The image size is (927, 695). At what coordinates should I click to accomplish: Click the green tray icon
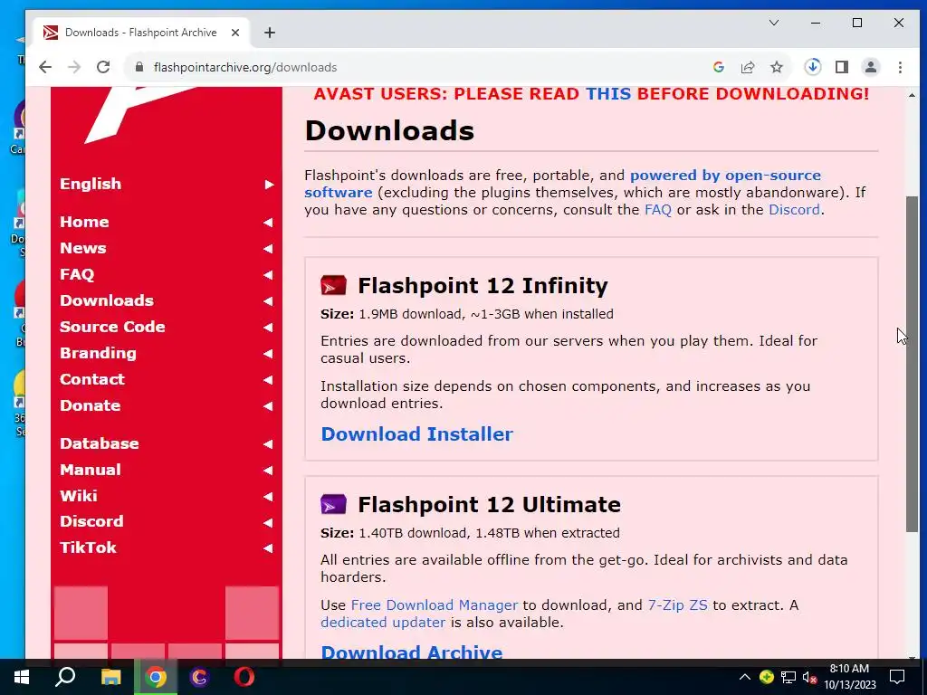pyautogui.click(x=767, y=677)
